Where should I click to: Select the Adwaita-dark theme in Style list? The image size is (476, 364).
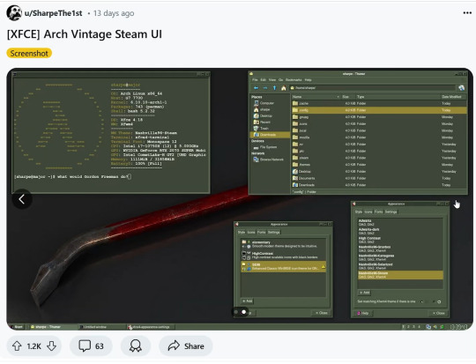[x=400, y=231]
